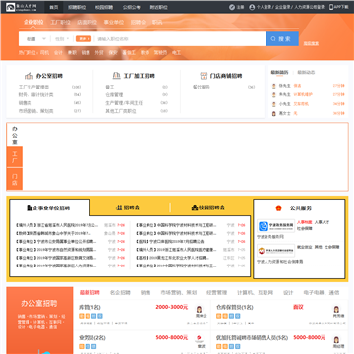Open the 业务员(2名) job listing
Viewport: 354px width, 354px height.
[x=92, y=337]
